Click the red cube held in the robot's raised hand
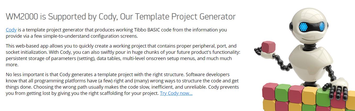Screen dimensions: 355x111 coord(268,47)
